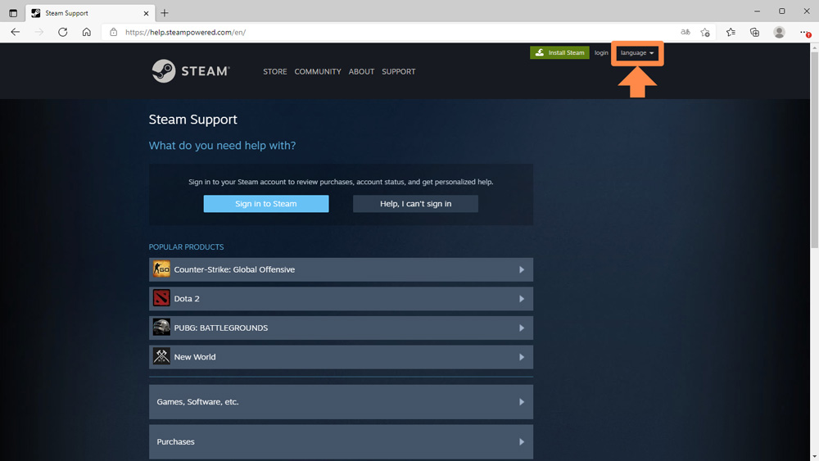Open the STORE menu item
Screen dimensions: 819x461
coord(275,72)
